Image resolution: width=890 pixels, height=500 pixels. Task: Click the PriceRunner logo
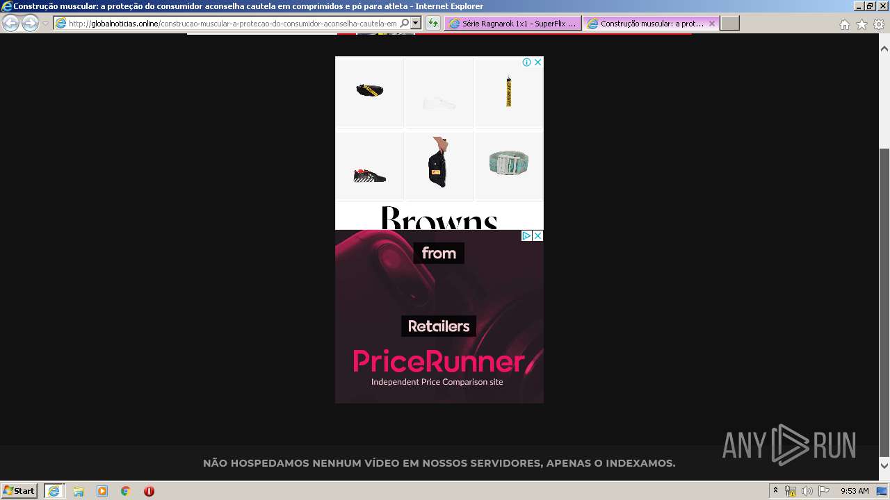pyautogui.click(x=444, y=361)
